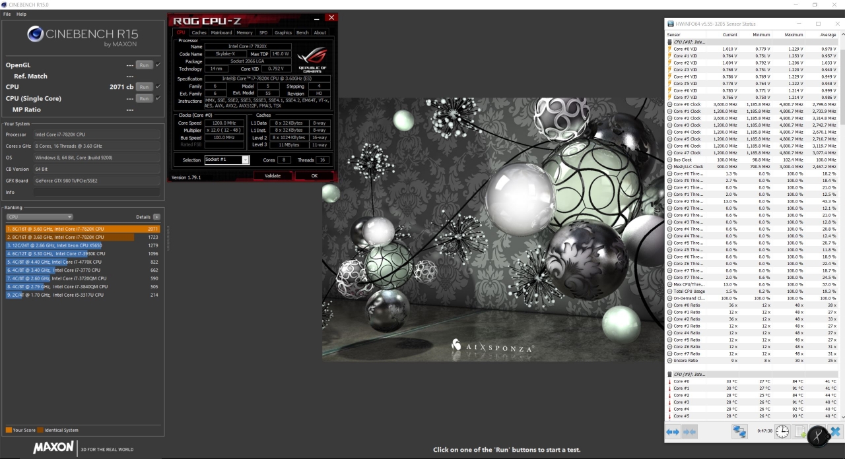Click the logging sheet icon with green plus
Image resolution: width=845 pixels, height=459 pixels.
800,432
